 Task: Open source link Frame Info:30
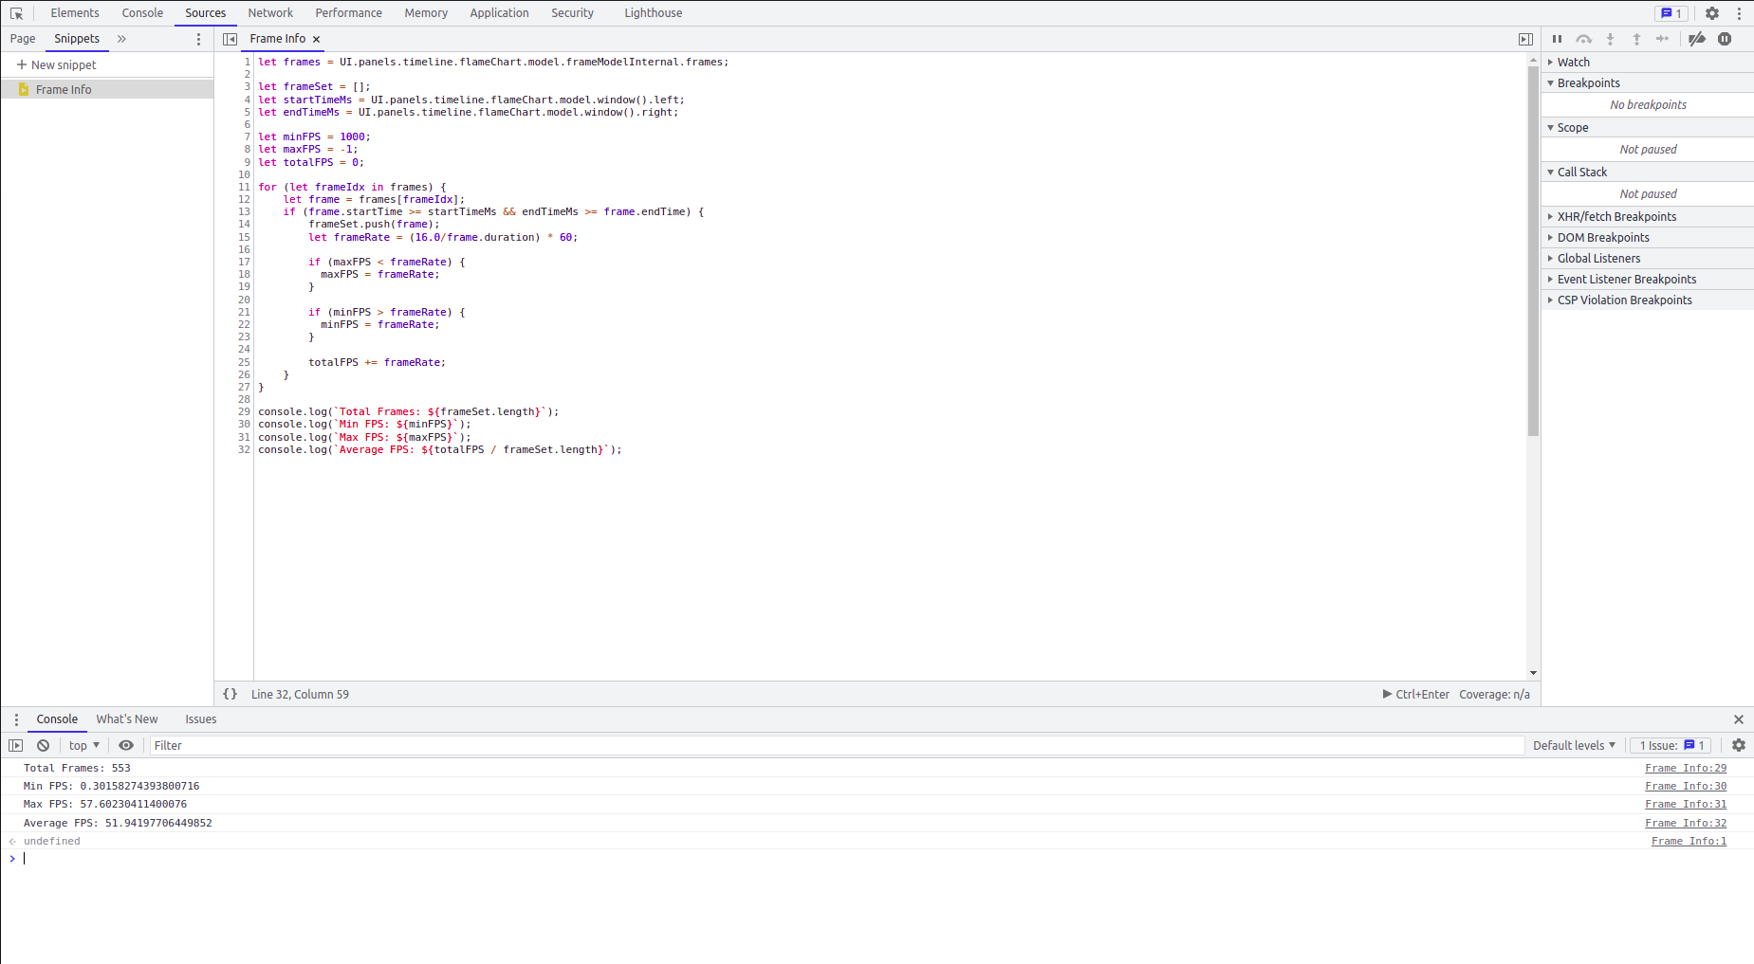coord(1686,786)
